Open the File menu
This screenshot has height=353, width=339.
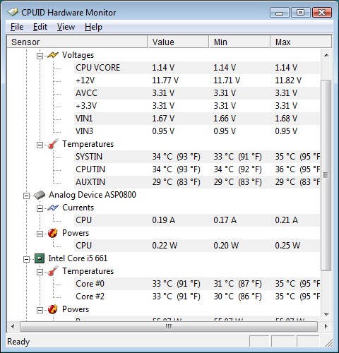[17, 27]
